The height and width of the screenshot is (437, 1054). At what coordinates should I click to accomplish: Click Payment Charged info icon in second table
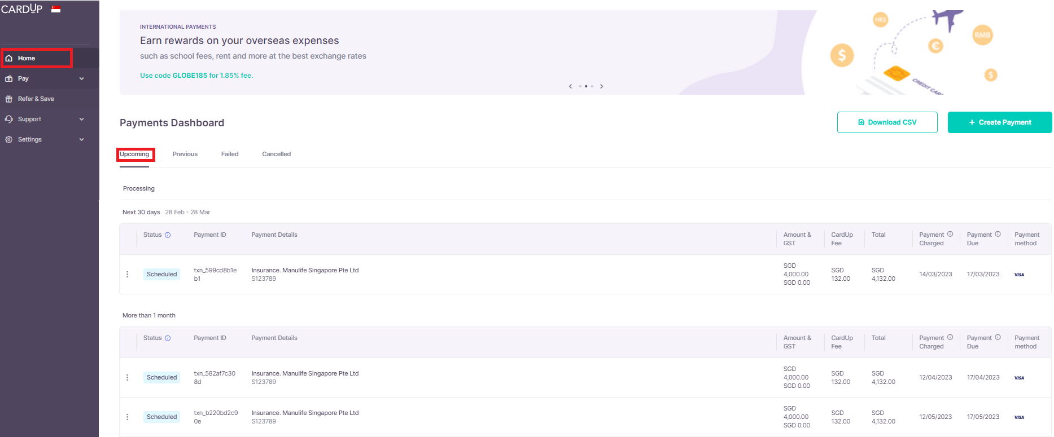pos(950,337)
